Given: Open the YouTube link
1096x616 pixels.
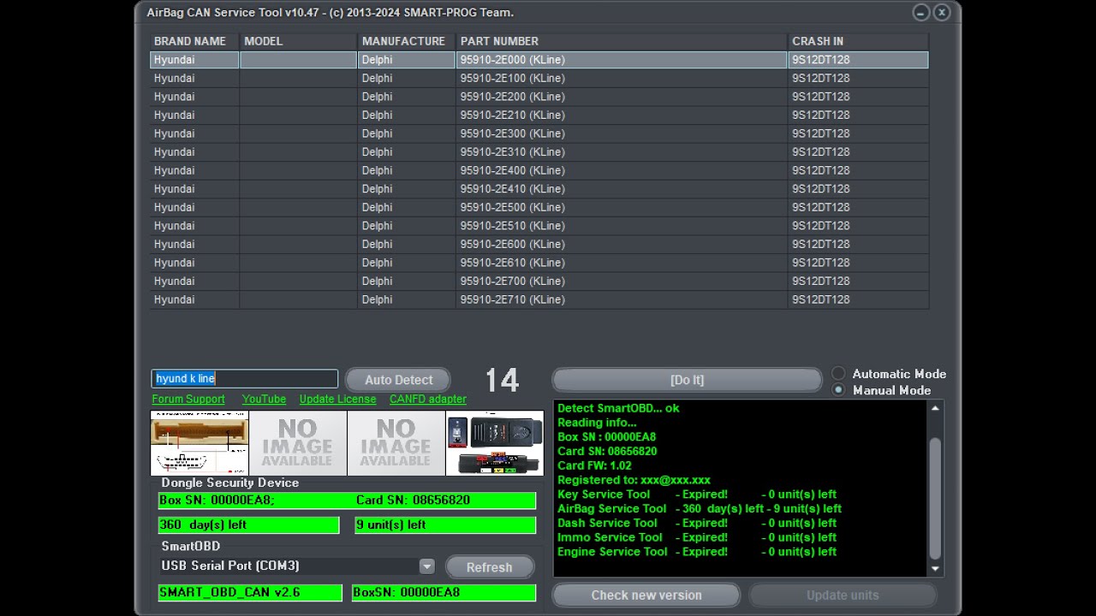Looking at the screenshot, I should tap(264, 400).
